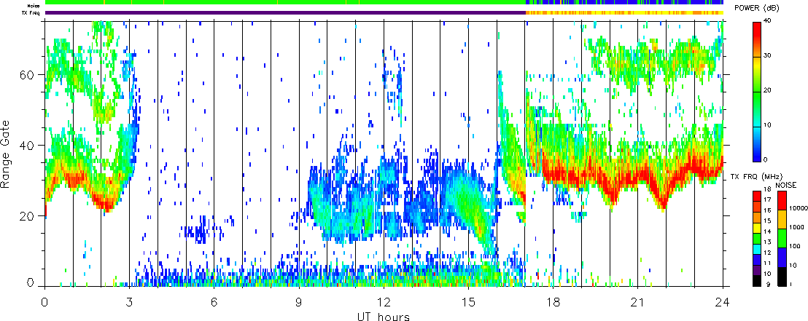The width and height of the screenshot is (808, 321).
Task: Click the "24" tick on UT hours axis
Action: tap(723, 301)
